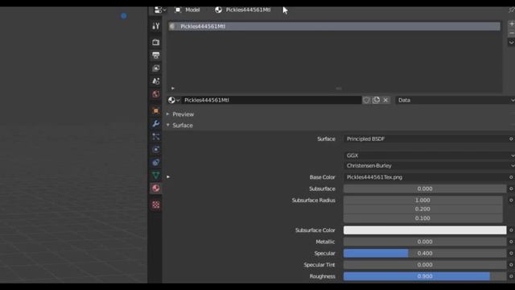Open the Object Data mesh tab

pyautogui.click(x=155, y=176)
